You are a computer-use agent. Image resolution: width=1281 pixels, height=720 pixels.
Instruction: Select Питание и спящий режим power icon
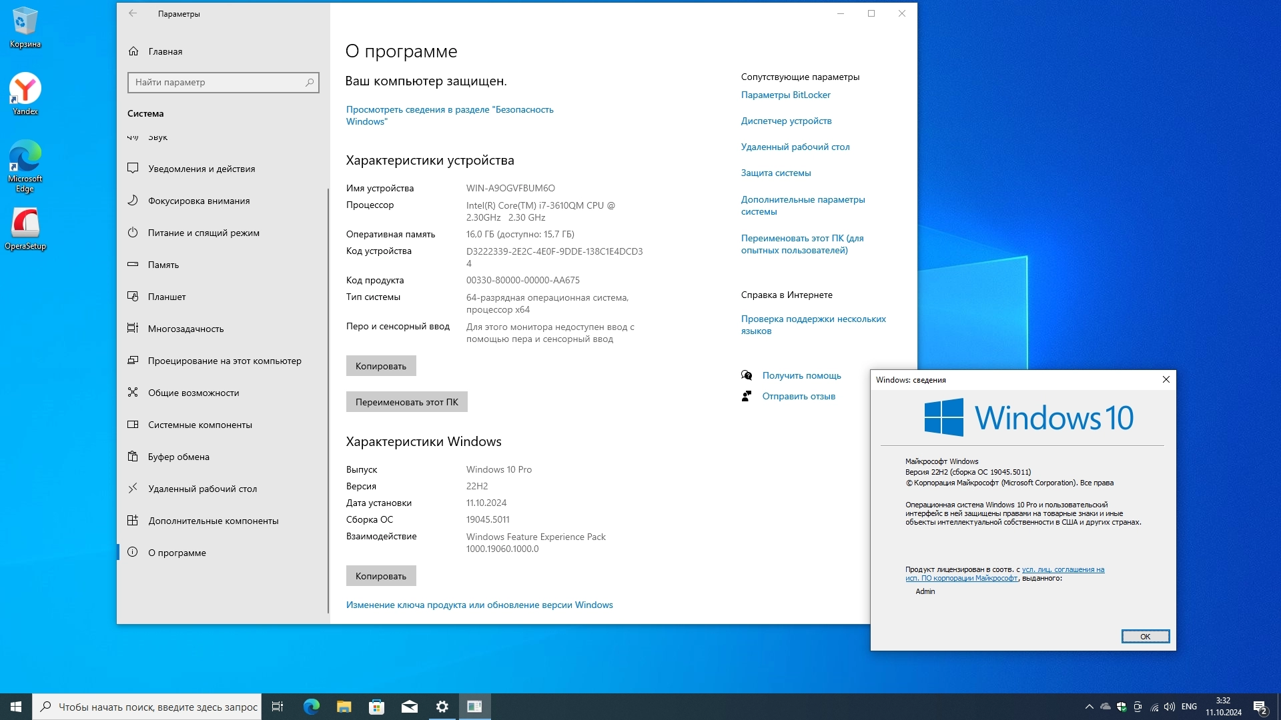[133, 233]
